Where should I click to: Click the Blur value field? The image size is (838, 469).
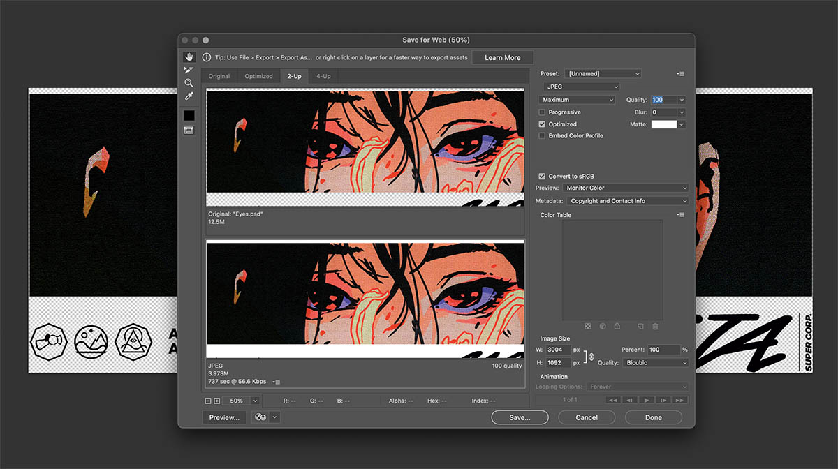point(663,112)
